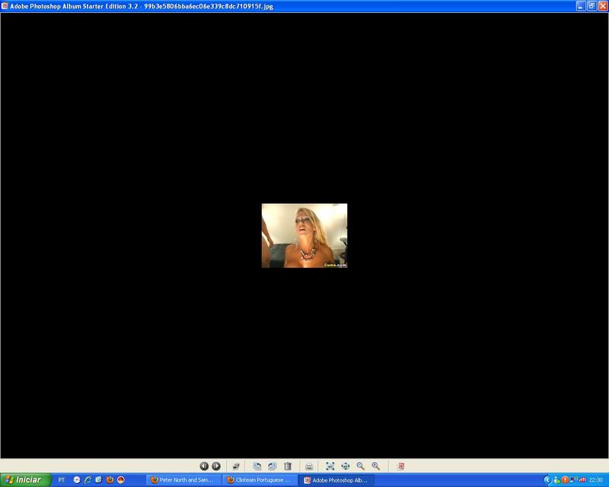Open the first quick launch disc icon
609x487 pixels.
(77, 480)
